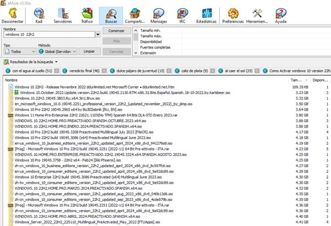Click the Comenzar search button
The width and height of the screenshot is (331, 226).
point(116,31)
